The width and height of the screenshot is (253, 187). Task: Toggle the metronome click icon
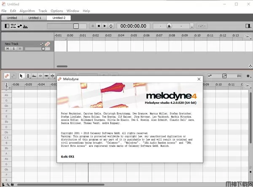(169, 26)
